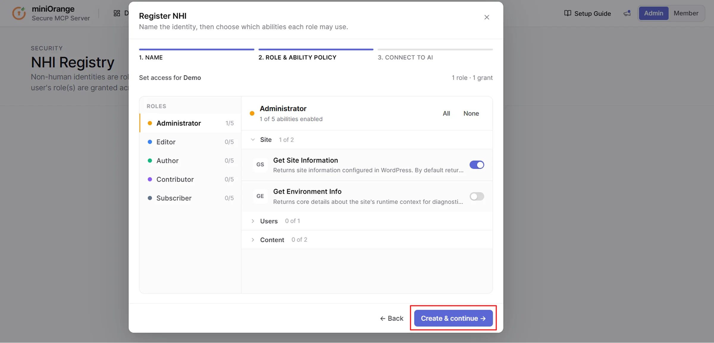714x343 pixels.
Task: Click 'Set access for Demo' text
Action: [x=170, y=78]
